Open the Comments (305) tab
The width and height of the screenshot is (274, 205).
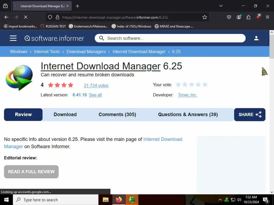(117, 115)
